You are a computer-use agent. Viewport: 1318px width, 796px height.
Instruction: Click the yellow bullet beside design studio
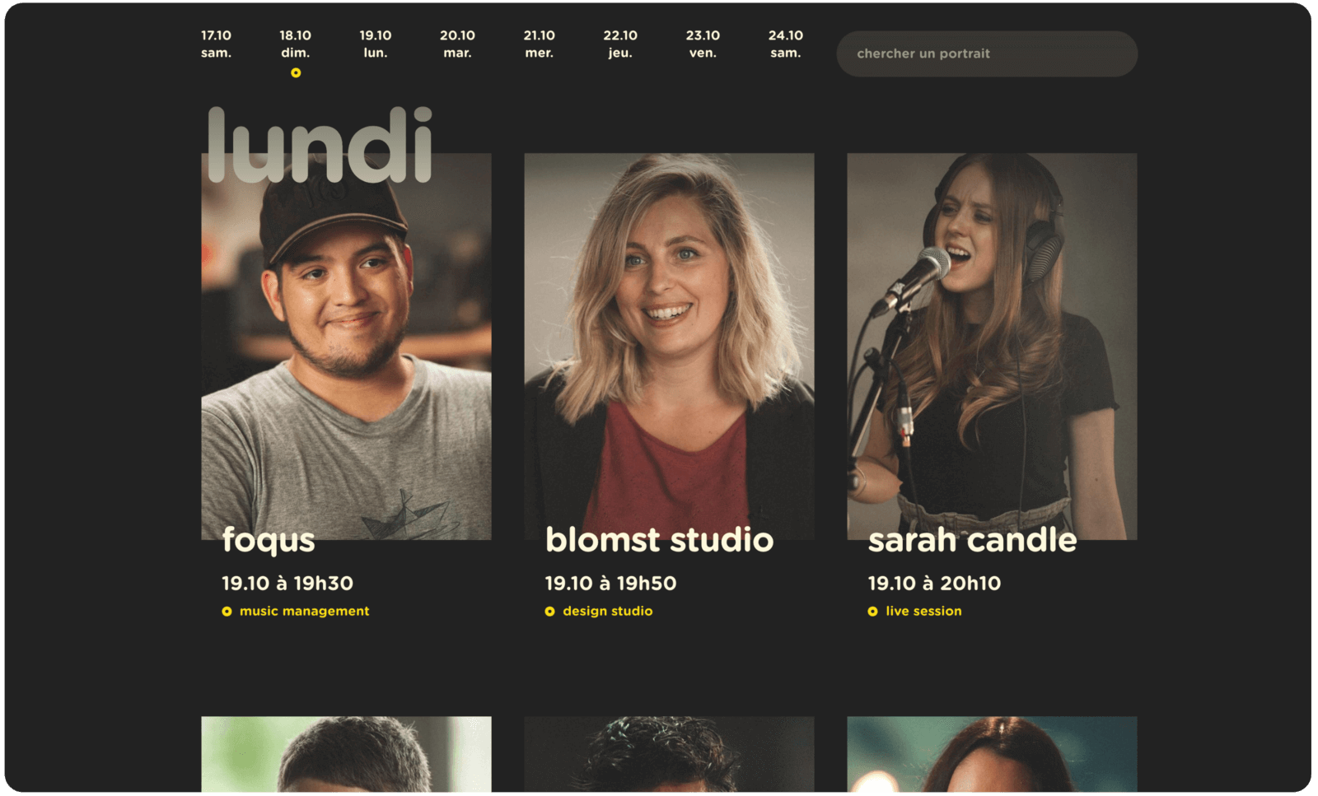tap(549, 612)
